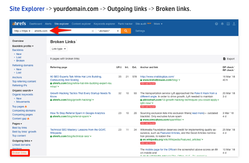The width and height of the screenshot is (249, 163).
Task: Open Content gap
Action: coord(19,119)
